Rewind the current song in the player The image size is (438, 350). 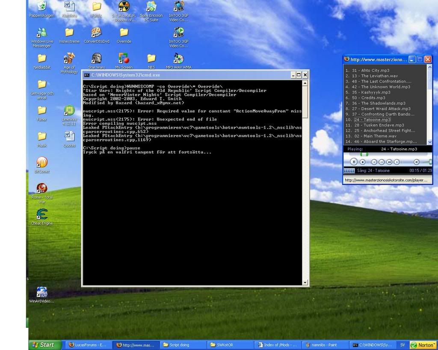382,162
